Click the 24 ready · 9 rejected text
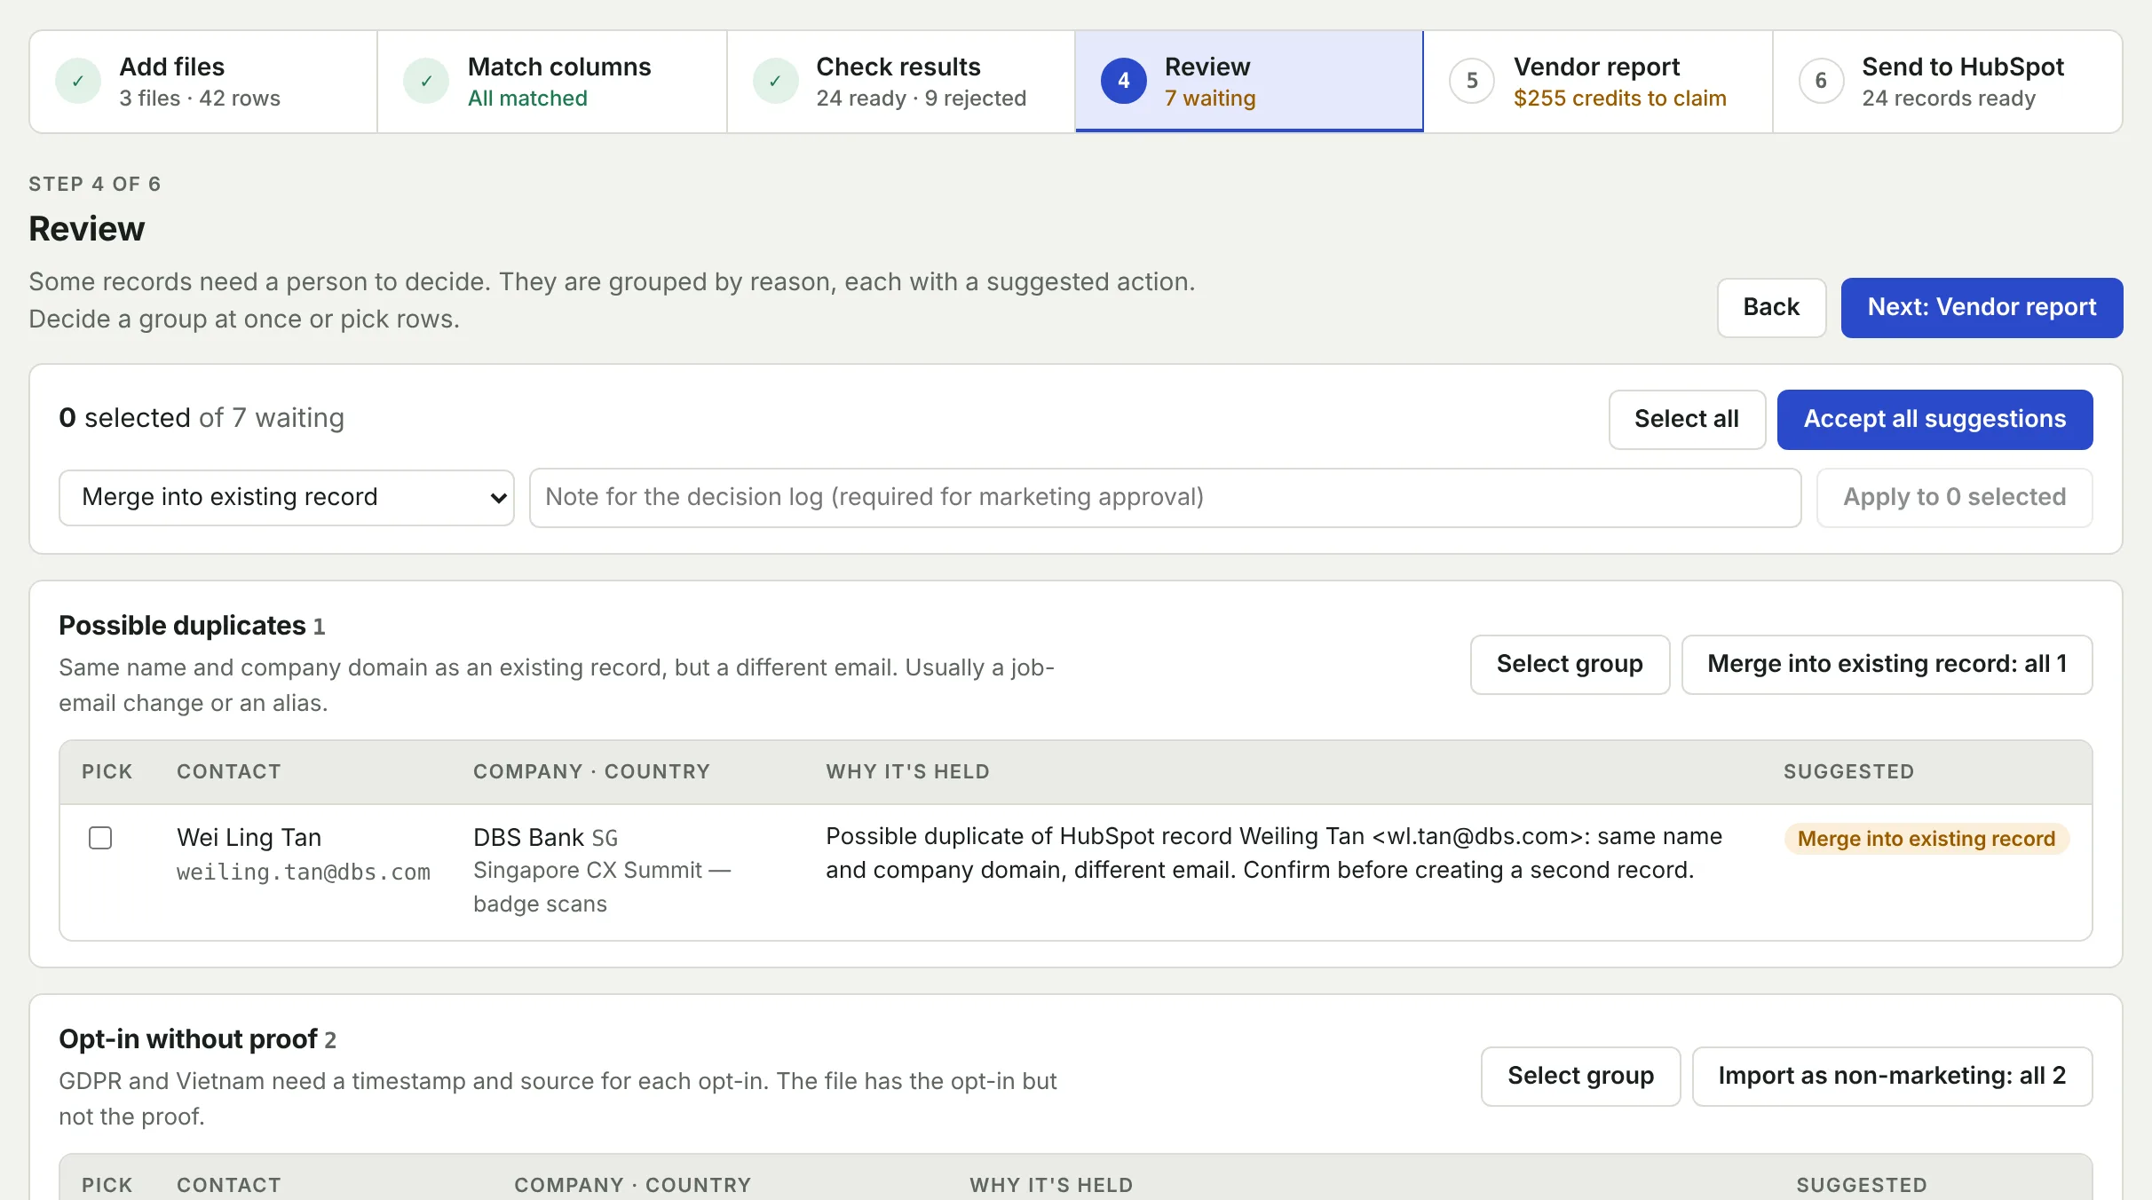Image resolution: width=2152 pixels, height=1200 pixels. (921, 99)
